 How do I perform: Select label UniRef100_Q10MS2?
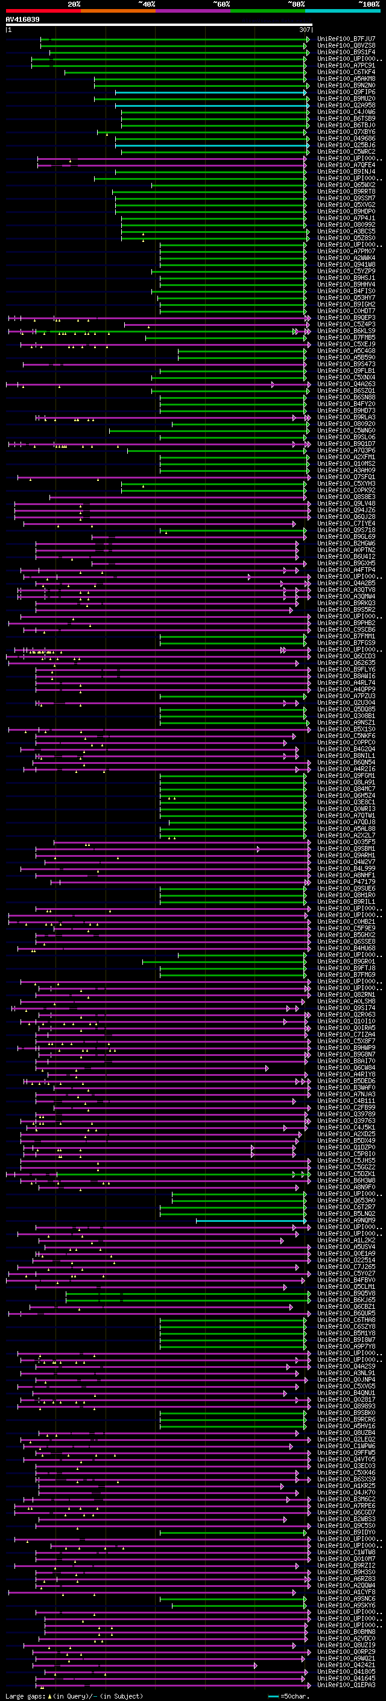[346, 463]
